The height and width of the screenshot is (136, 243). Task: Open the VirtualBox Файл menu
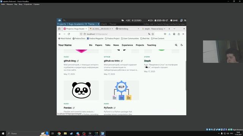point(3,4)
